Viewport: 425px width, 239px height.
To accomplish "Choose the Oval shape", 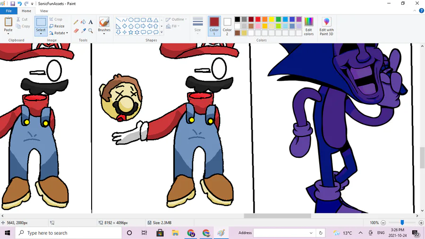I will (131, 20).
